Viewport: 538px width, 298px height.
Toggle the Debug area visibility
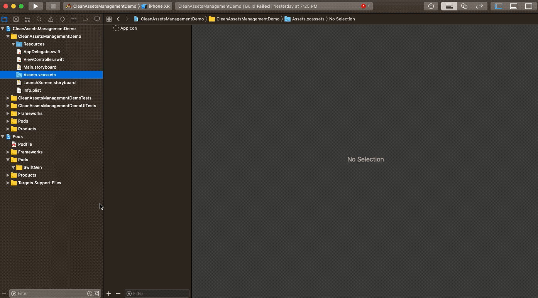pyautogui.click(x=514, y=6)
